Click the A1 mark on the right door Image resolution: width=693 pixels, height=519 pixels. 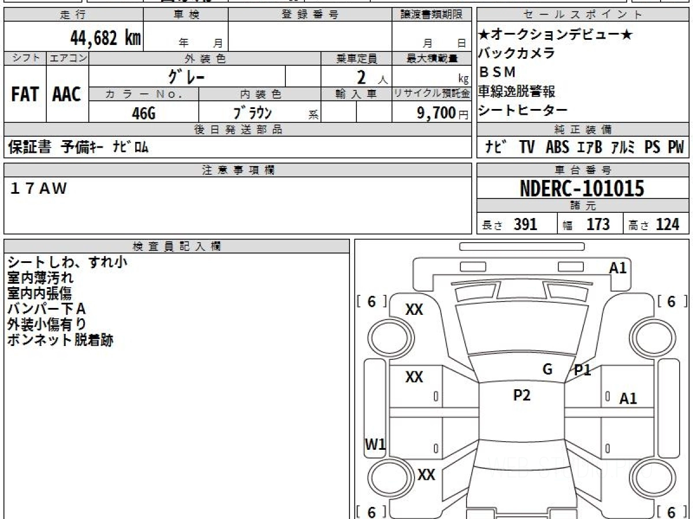(x=628, y=398)
